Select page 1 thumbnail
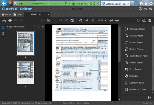The image size is (154, 105). click(25, 44)
